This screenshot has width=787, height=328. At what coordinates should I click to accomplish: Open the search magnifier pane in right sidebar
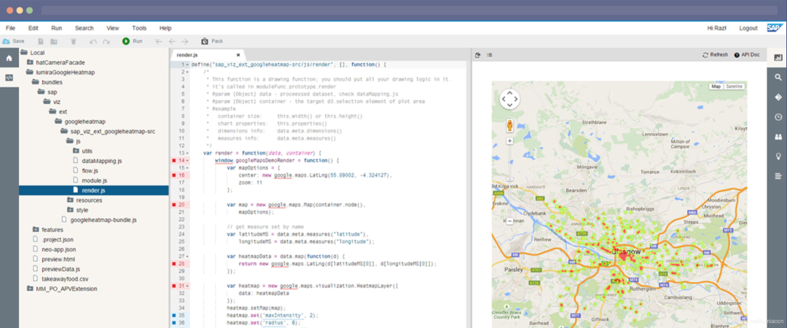tap(778, 77)
